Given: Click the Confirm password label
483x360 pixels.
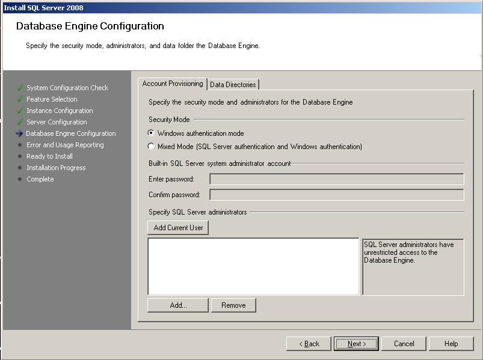Looking at the screenshot, I should coord(174,195).
